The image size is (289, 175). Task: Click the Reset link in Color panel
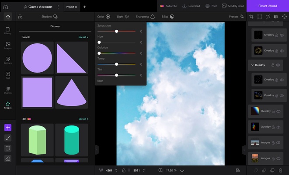100,81
